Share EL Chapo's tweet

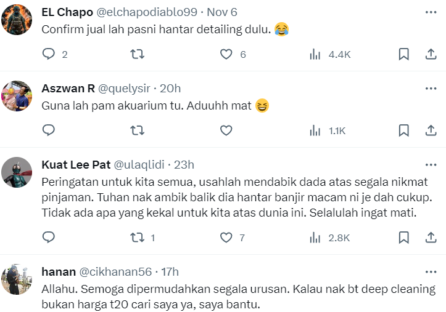click(x=431, y=54)
